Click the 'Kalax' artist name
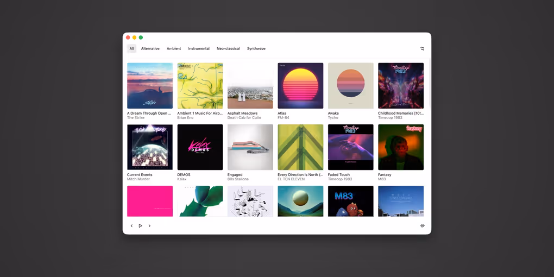Image resolution: width=554 pixels, height=277 pixels. coord(182,179)
